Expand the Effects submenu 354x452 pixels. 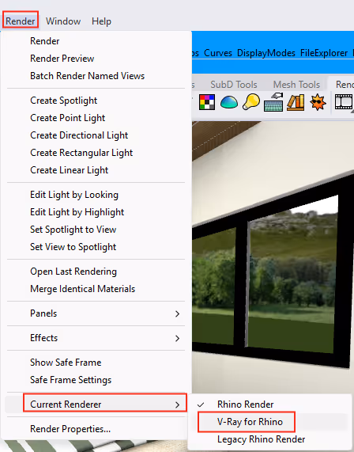(96, 338)
